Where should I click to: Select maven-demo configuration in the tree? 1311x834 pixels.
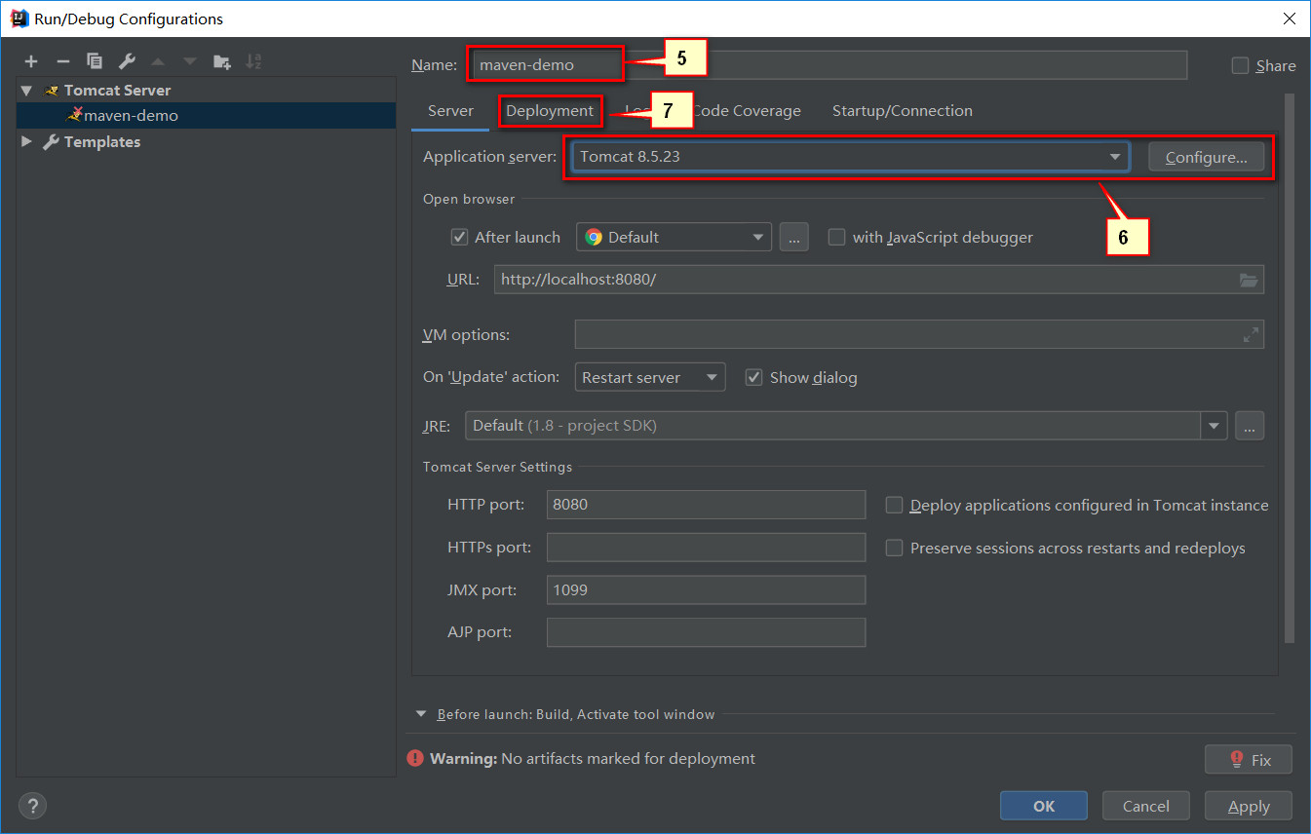point(207,115)
